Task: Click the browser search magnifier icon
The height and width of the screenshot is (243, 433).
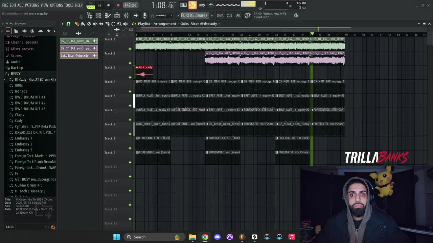Action: (53, 227)
